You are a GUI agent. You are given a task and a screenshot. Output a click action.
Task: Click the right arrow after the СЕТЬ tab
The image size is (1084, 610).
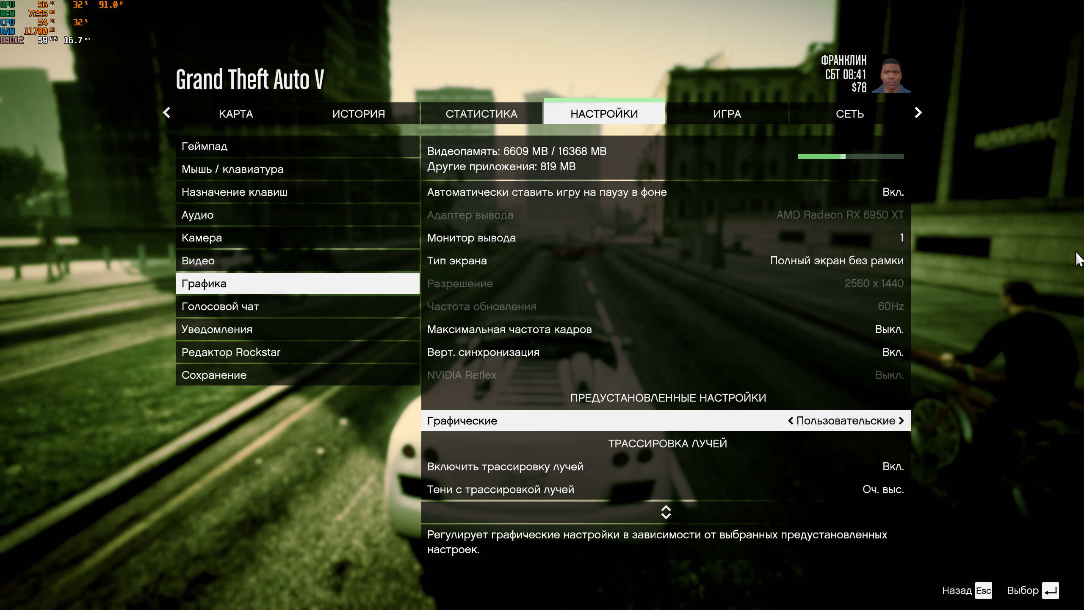pos(918,113)
